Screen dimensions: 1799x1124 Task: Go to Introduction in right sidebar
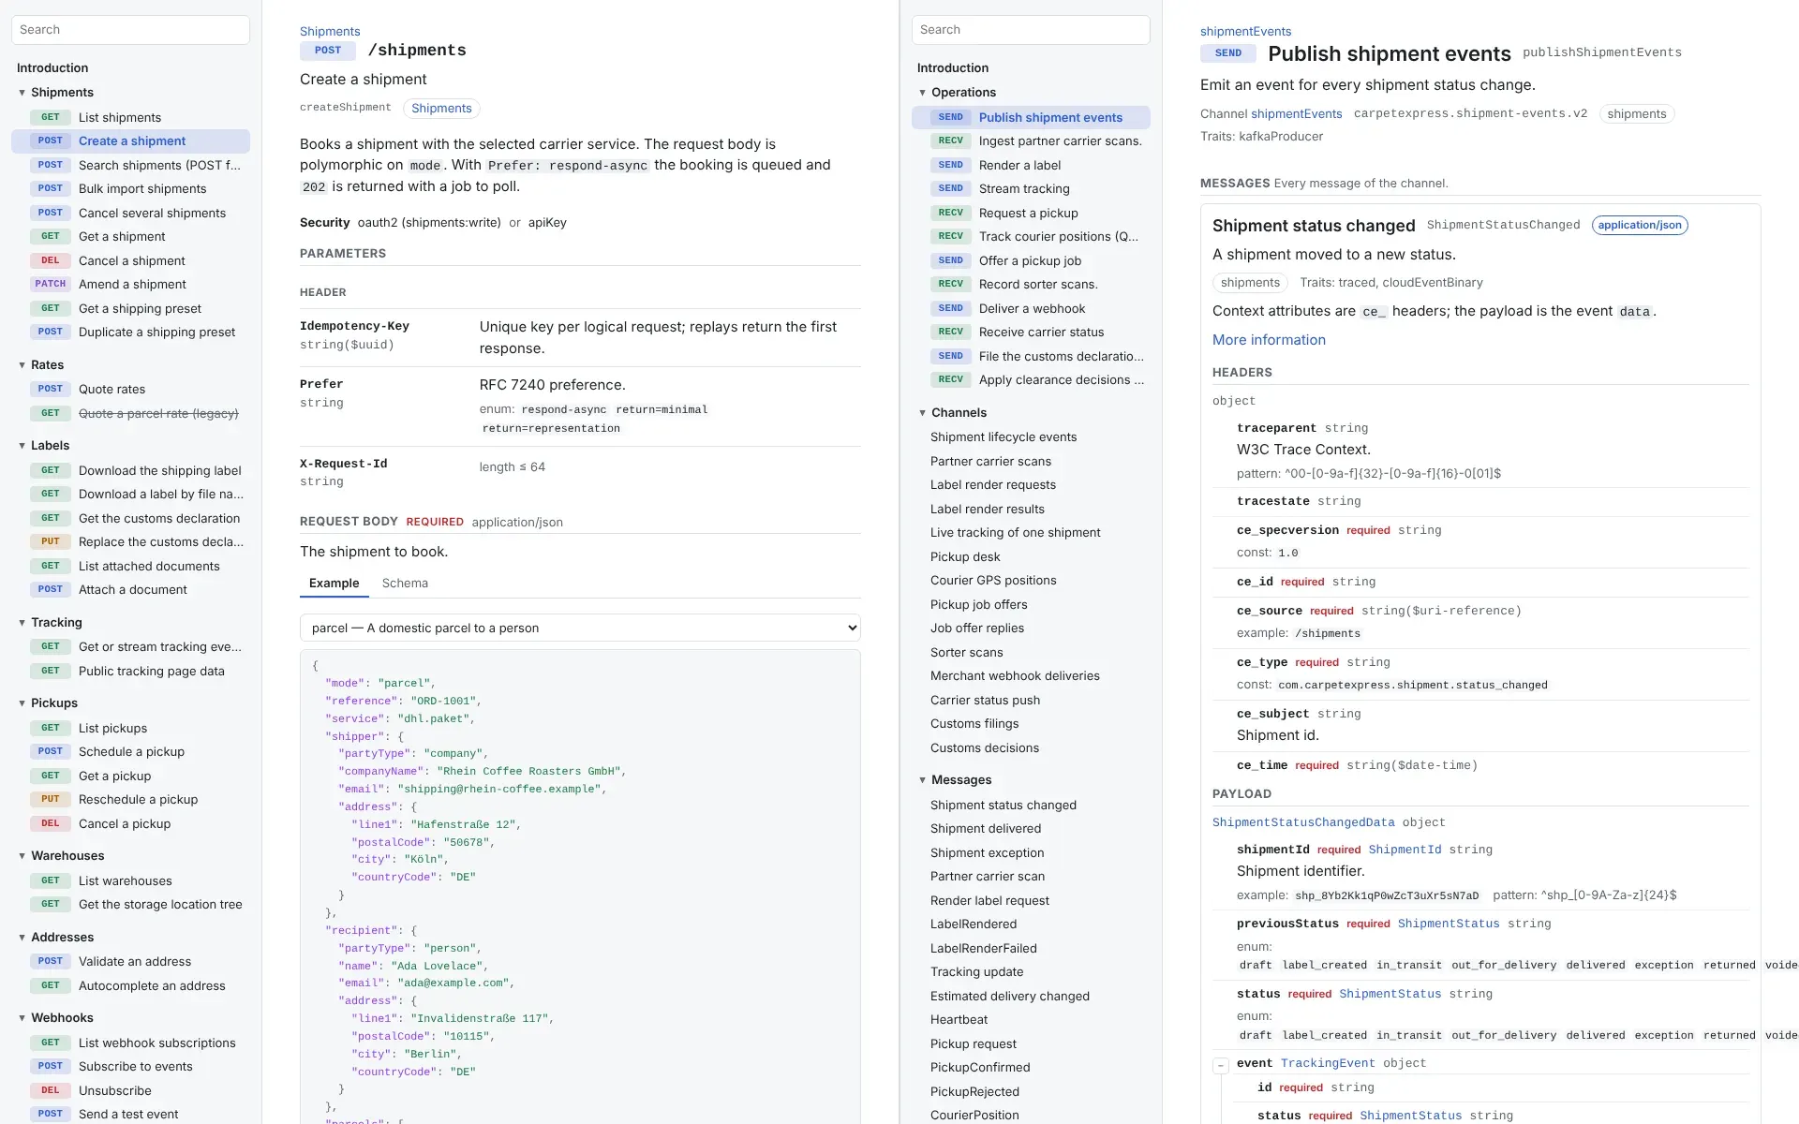[953, 67]
